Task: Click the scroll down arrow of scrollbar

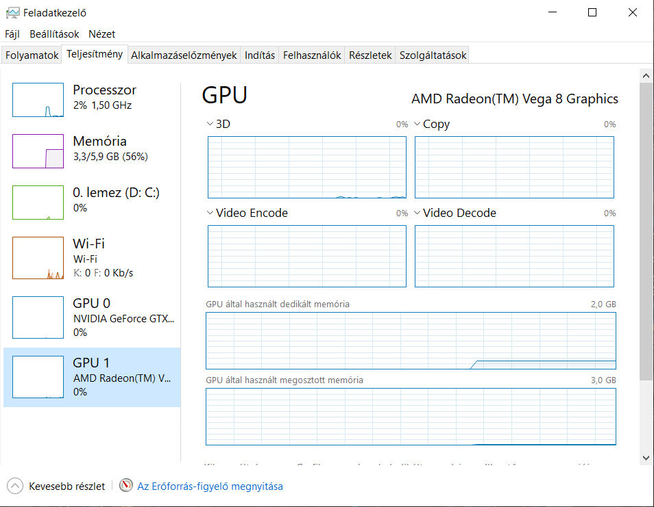Action: click(x=646, y=456)
